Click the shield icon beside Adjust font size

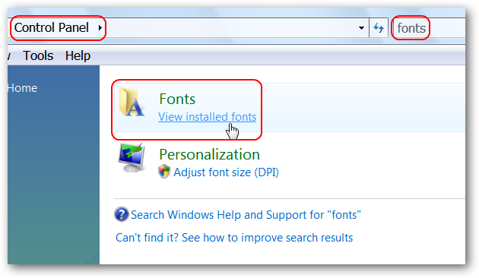click(164, 172)
